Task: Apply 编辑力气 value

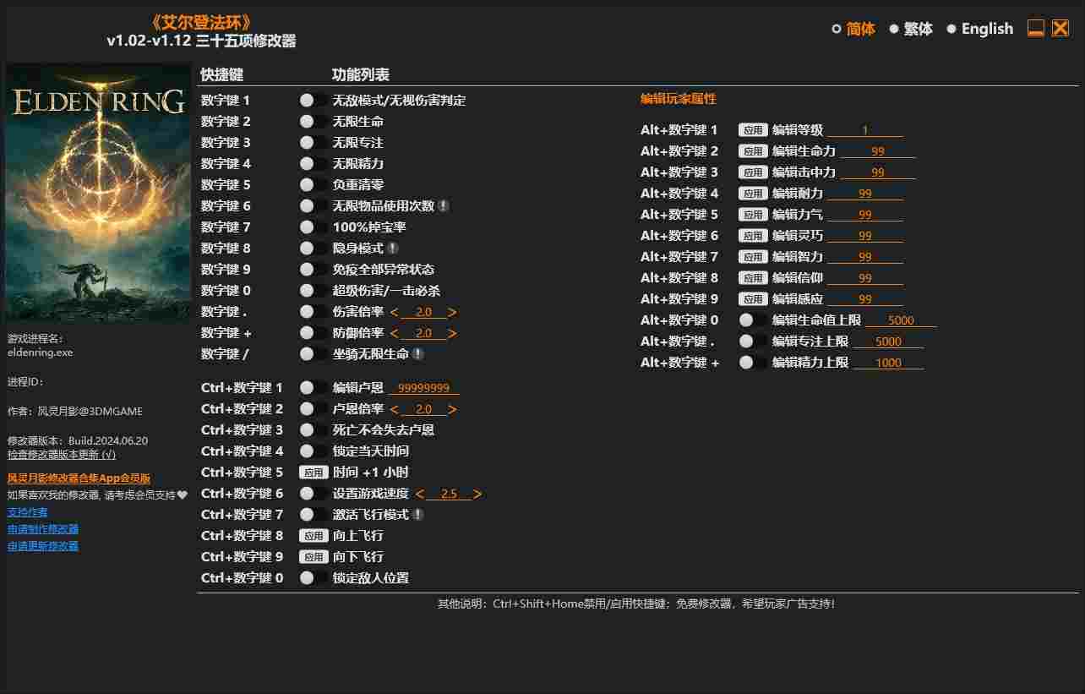Action: 753,215
